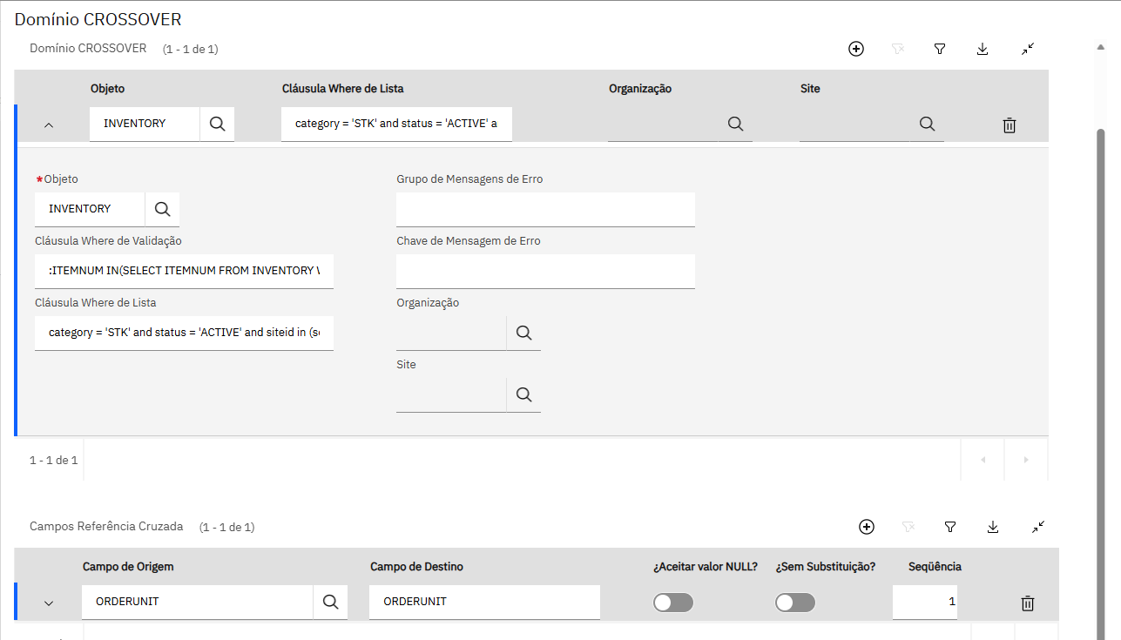Add new row in Campos Referência Cruzada
Viewport: 1121px width, 640px height.
tap(866, 527)
